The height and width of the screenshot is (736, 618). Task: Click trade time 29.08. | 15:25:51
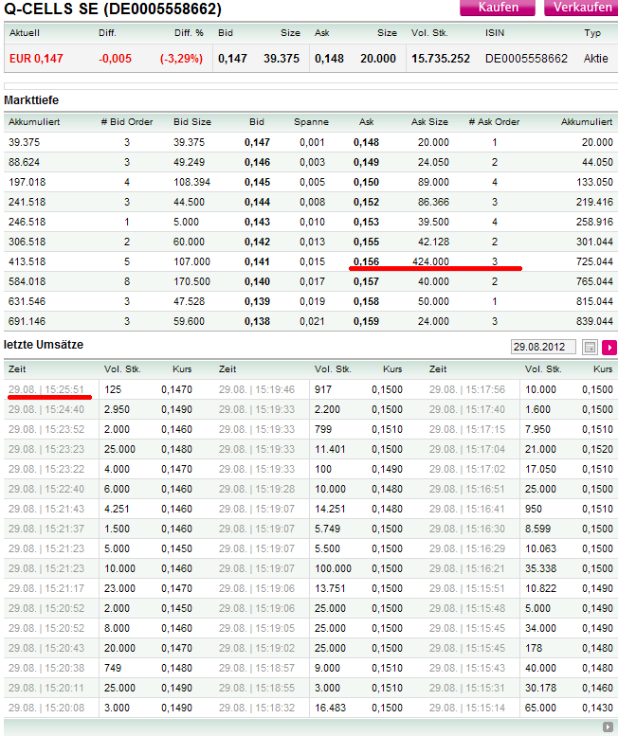pyautogui.click(x=46, y=389)
